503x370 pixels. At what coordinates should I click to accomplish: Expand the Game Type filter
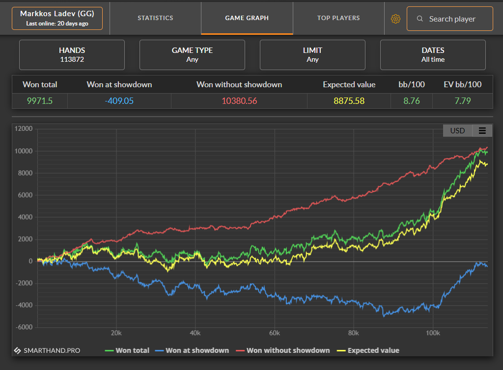[x=192, y=55]
